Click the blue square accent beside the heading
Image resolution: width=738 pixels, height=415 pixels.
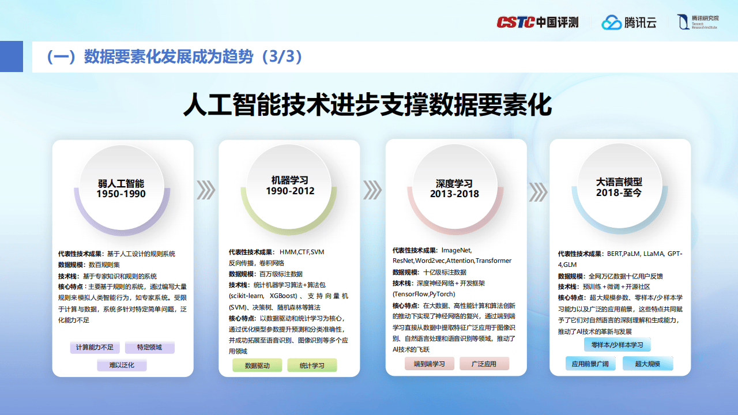pos(12,57)
